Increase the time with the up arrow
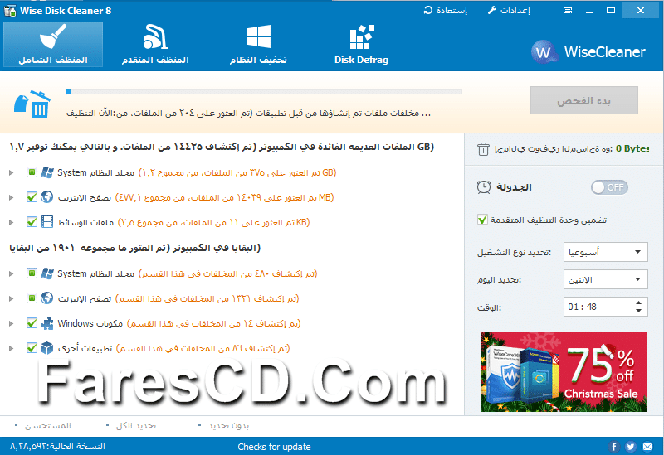This screenshot has height=455, width=664. click(x=638, y=303)
